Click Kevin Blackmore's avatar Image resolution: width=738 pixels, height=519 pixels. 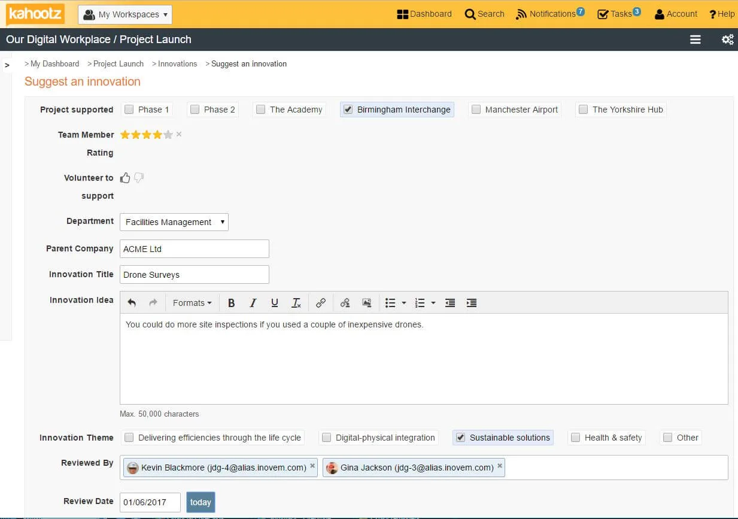tap(133, 468)
